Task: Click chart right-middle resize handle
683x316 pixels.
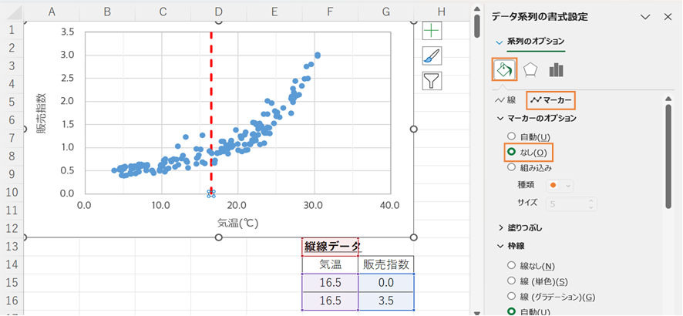Action: pos(414,129)
